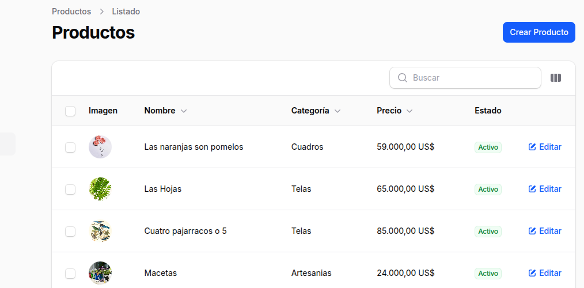Sort by the Categoría column
This screenshot has height=288, width=584.
click(316, 111)
